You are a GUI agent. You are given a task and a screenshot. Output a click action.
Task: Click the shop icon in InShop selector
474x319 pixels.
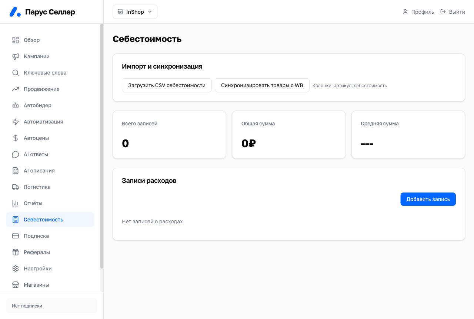tap(120, 12)
